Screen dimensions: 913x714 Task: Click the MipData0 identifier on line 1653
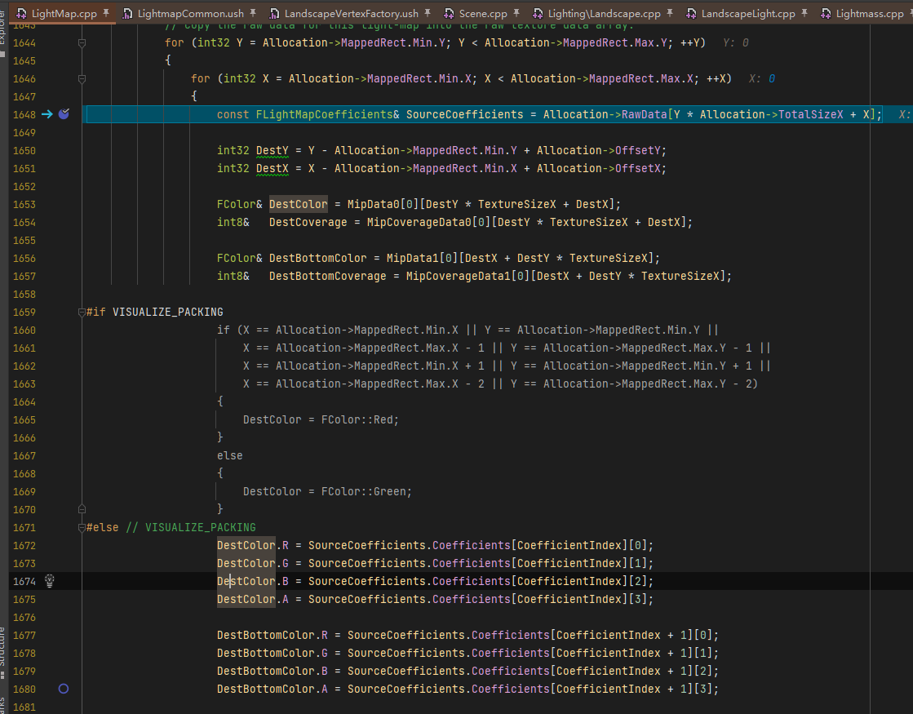tap(373, 205)
